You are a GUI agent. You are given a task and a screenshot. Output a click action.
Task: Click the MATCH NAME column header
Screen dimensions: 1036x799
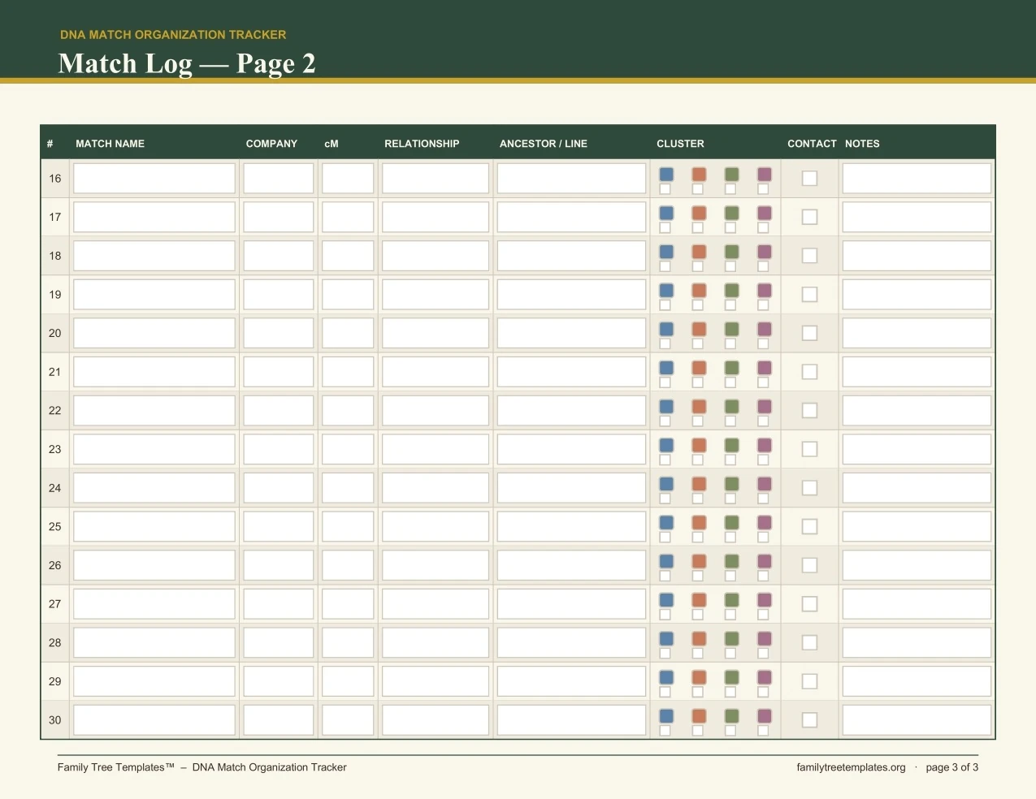coord(110,144)
